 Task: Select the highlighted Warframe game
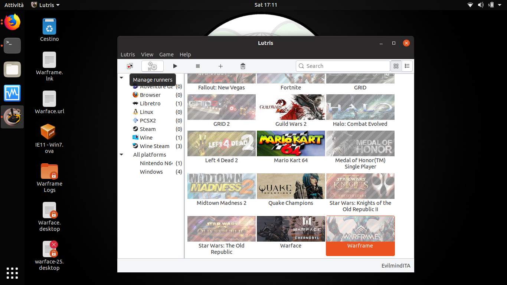point(360,236)
